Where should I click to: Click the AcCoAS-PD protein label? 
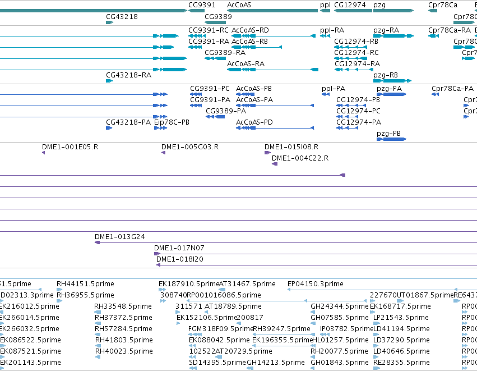[254, 122]
